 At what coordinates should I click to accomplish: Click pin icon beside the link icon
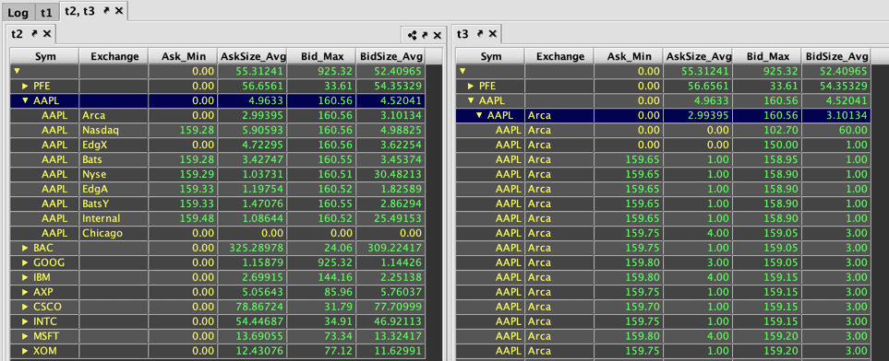[426, 35]
